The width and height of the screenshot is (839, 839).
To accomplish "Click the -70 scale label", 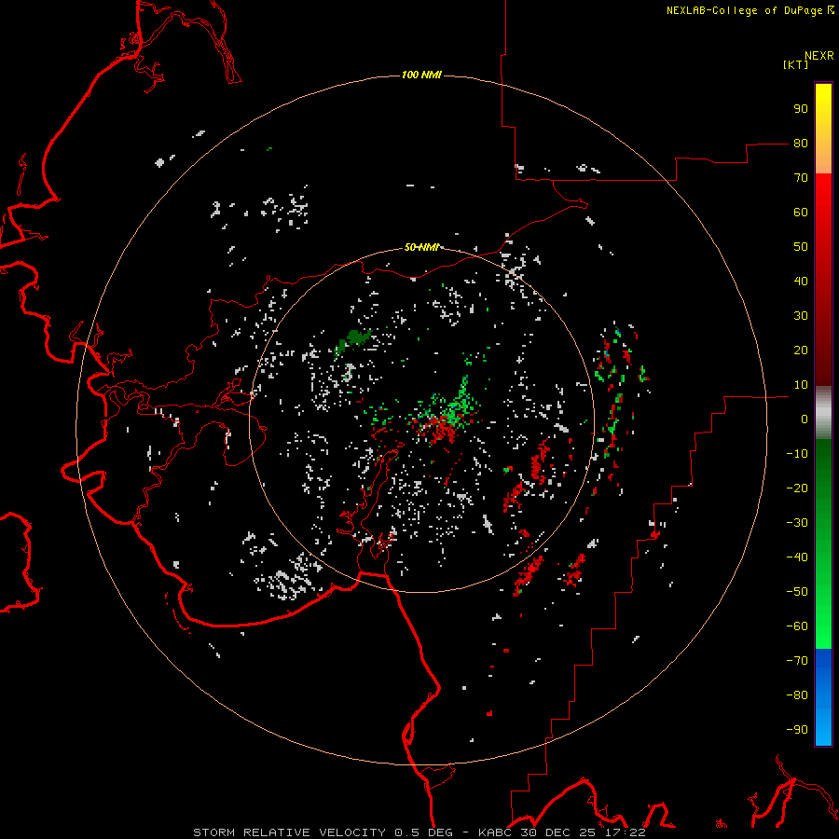I will [797, 660].
